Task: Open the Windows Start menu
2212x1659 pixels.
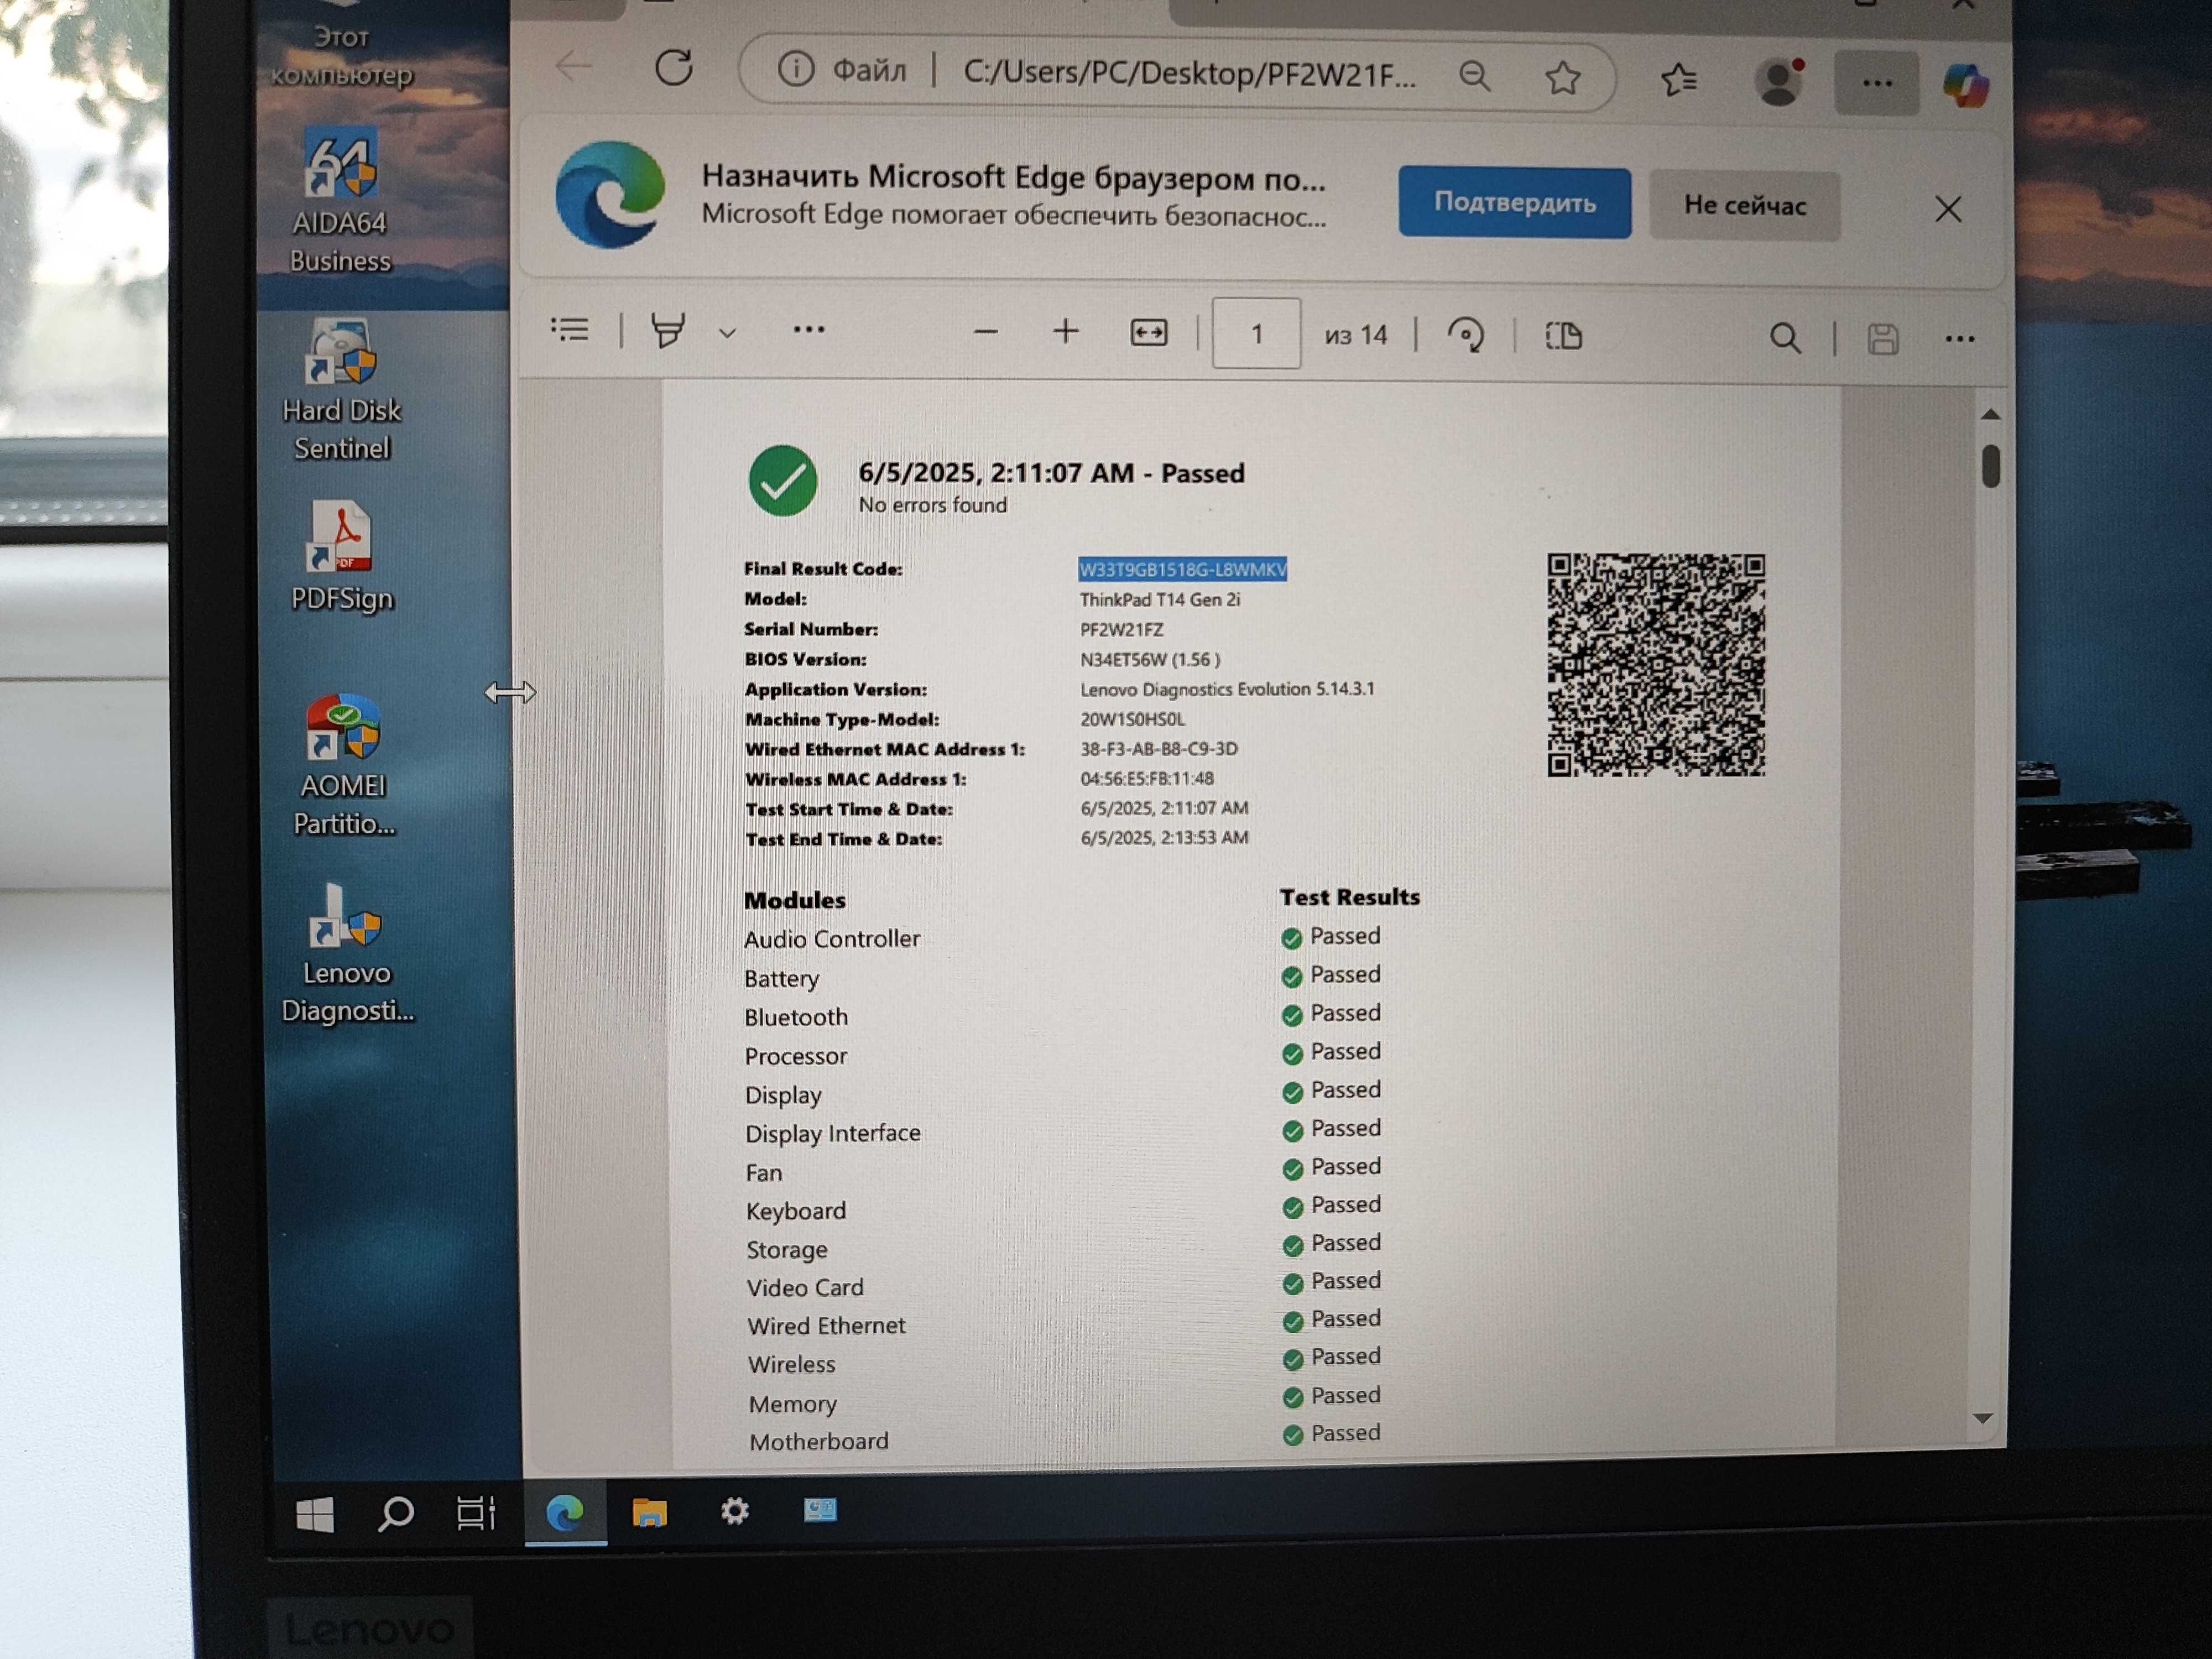Action: pyautogui.click(x=315, y=1514)
